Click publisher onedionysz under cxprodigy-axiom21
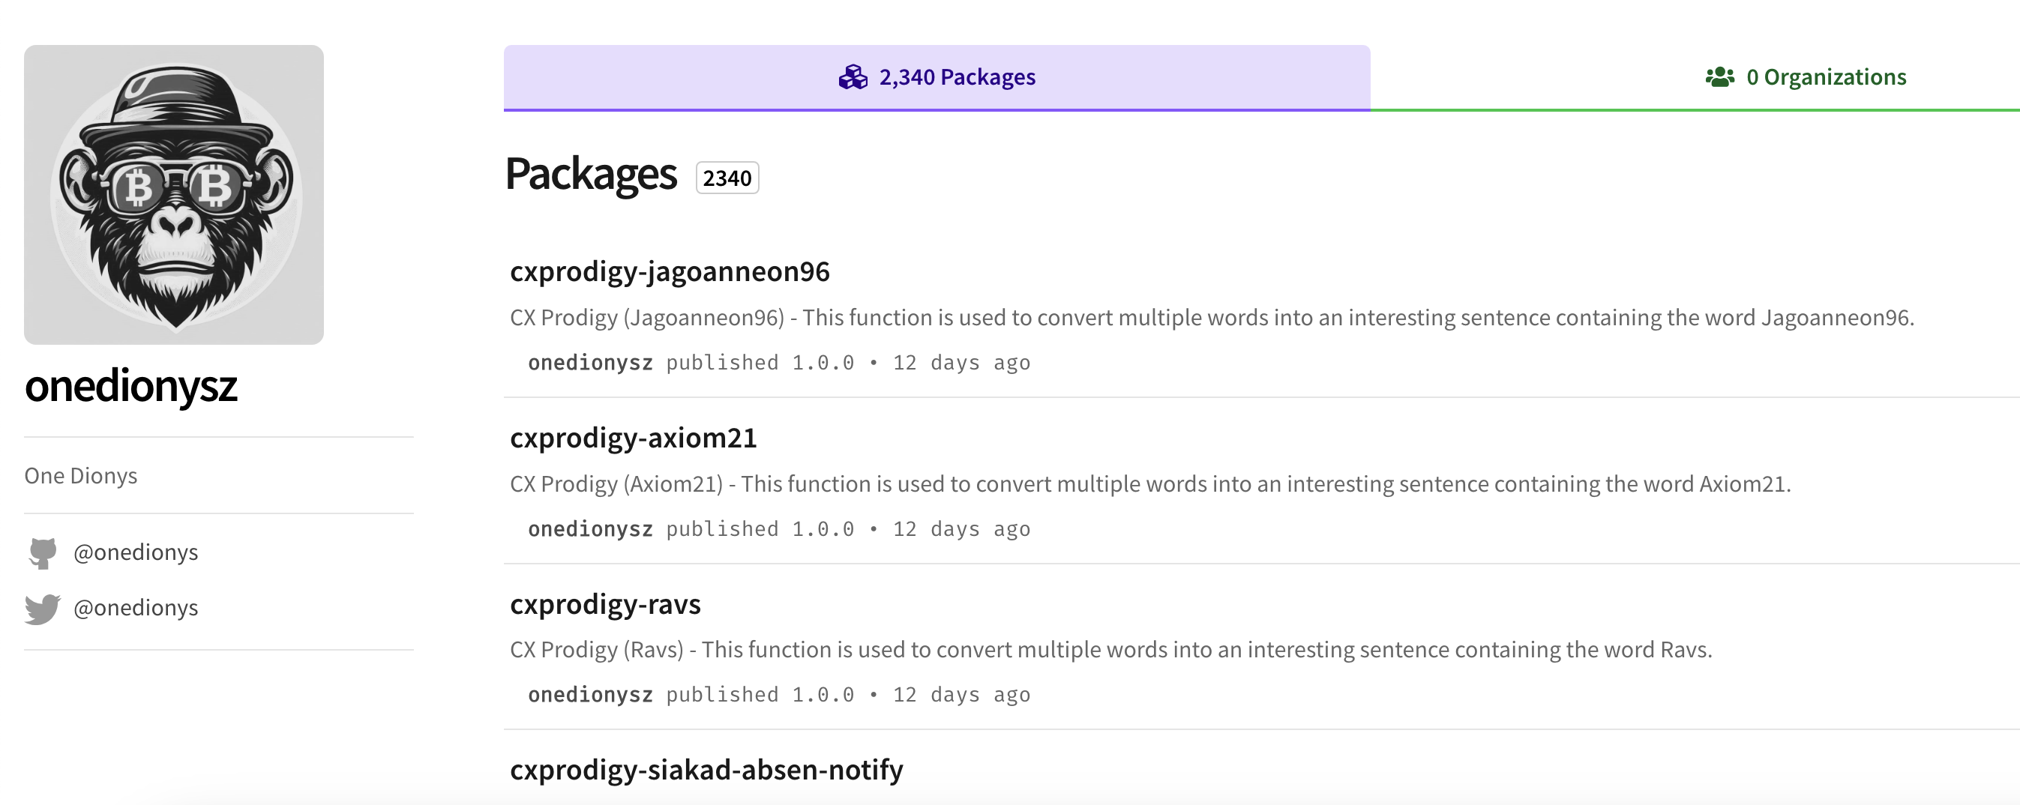The width and height of the screenshot is (2020, 805). click(589, 529)
